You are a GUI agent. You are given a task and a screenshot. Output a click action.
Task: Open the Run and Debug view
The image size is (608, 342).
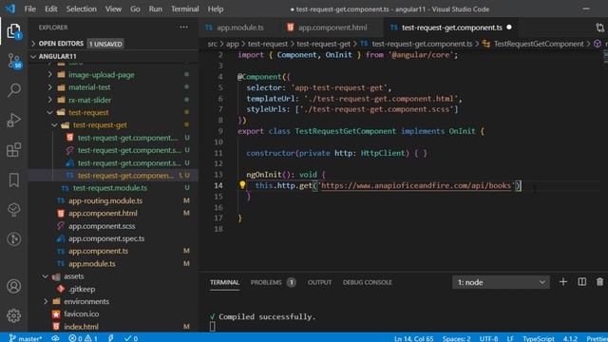coord(13,121)
